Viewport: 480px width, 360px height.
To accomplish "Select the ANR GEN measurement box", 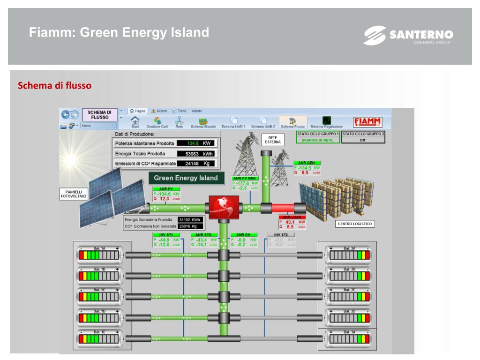I will point(307,168).
